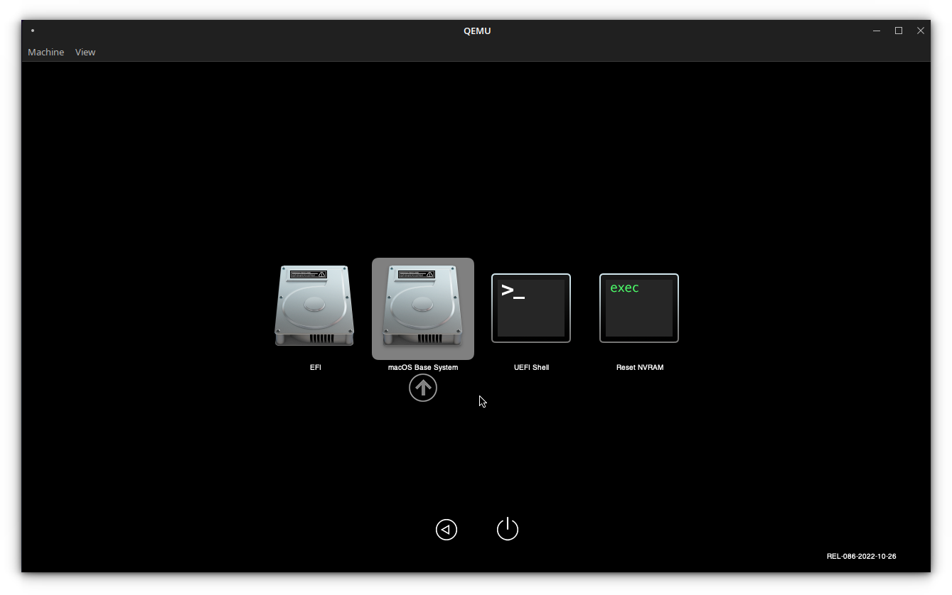Image resolution: width=952 pixels, height=595 pixels.
Task: Click the EFI label text
Action: coord(315,367)
